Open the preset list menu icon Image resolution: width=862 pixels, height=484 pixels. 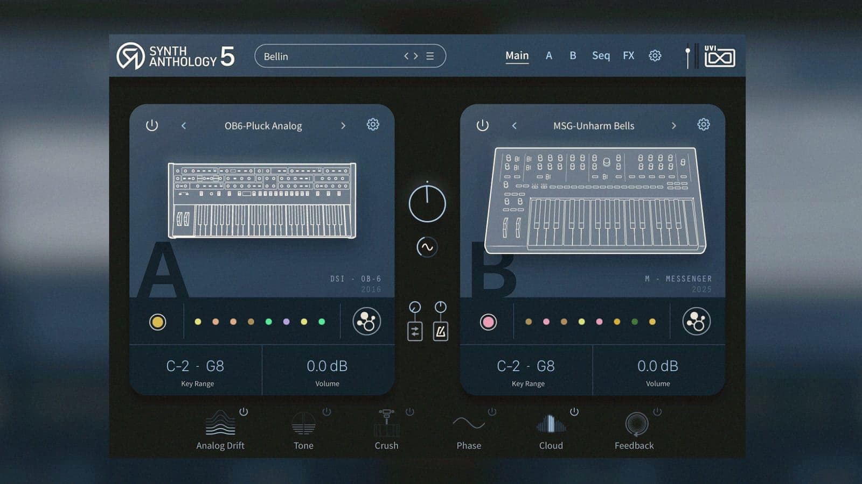click(x=430, y=56)
